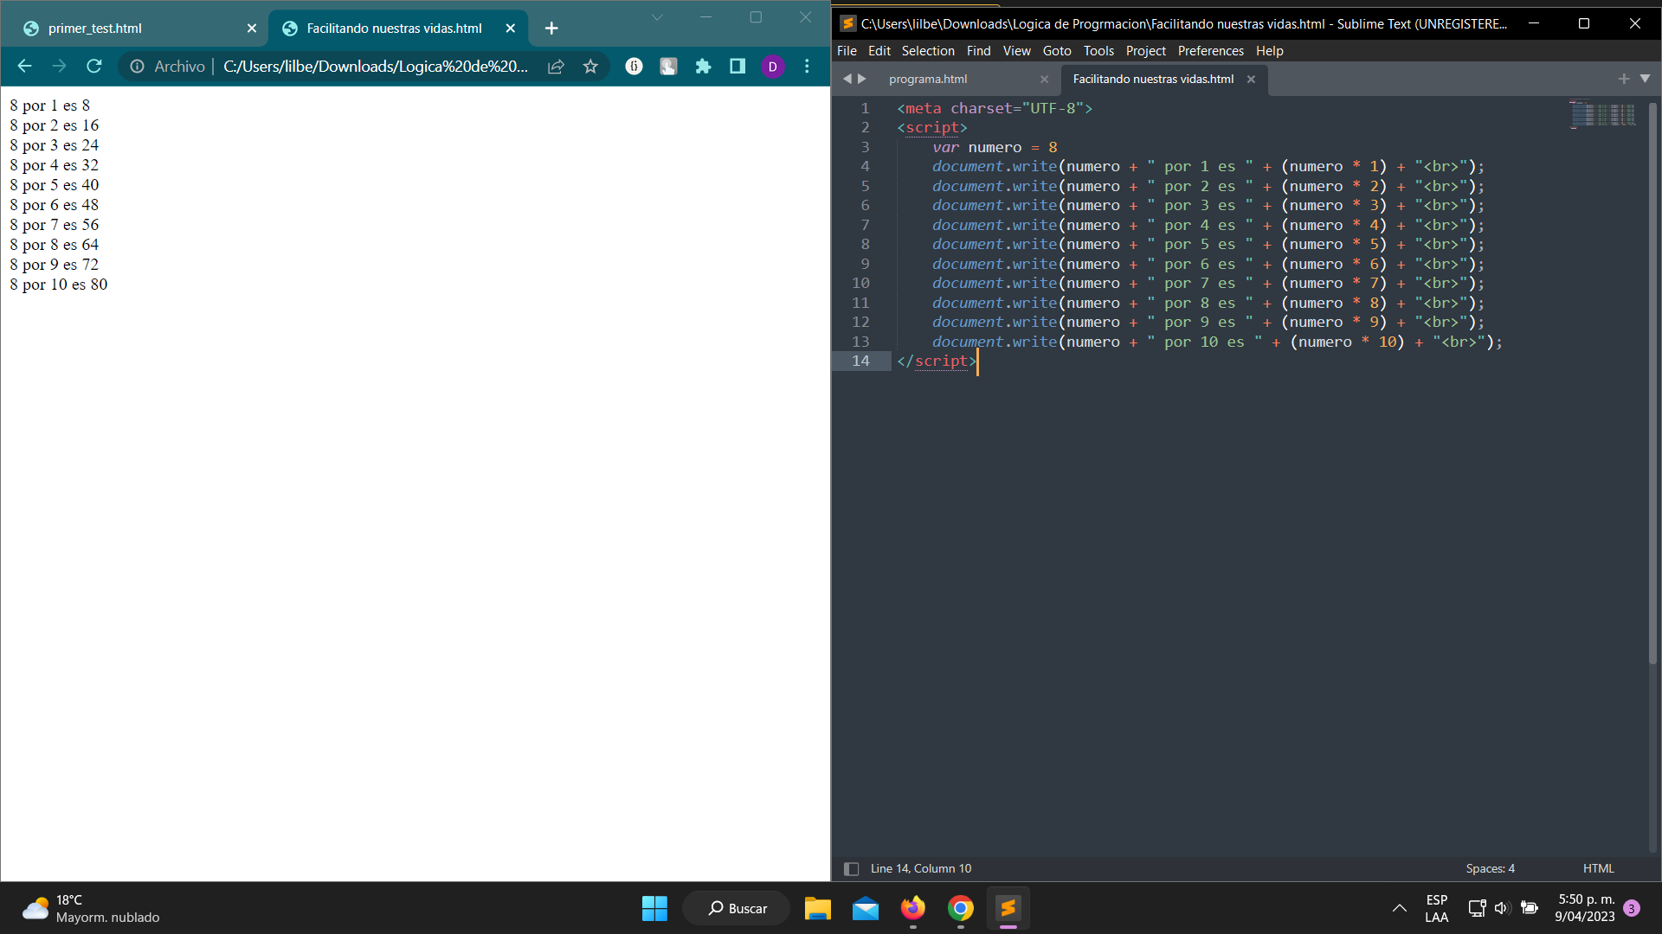The image size is (1662, 934).
Task: Open the Selection menu
Action: coord(928,51)
